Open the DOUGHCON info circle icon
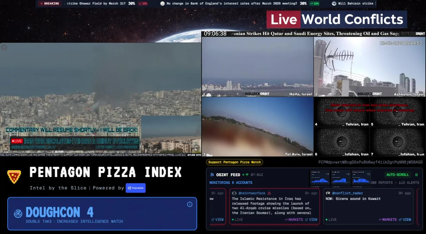The height and width of the screenshot is (234, 426). coord(190,204)
